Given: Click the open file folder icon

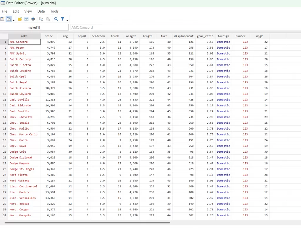Looking at the screenshot, I should tap(20, 19).
